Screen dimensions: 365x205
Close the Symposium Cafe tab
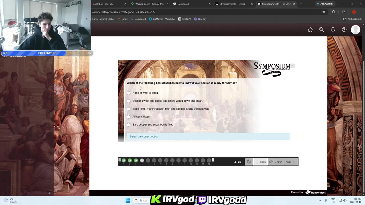[x=294, y=4]
